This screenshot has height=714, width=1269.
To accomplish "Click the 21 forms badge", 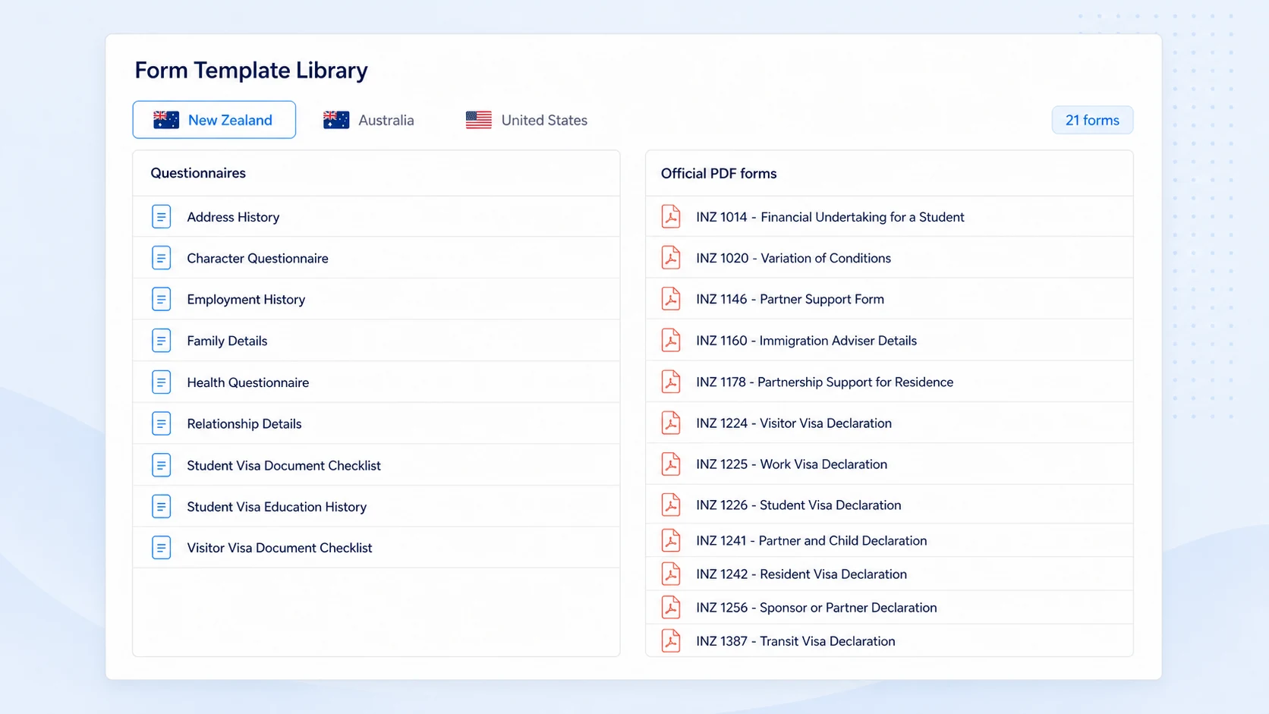I will [1092, 120].
